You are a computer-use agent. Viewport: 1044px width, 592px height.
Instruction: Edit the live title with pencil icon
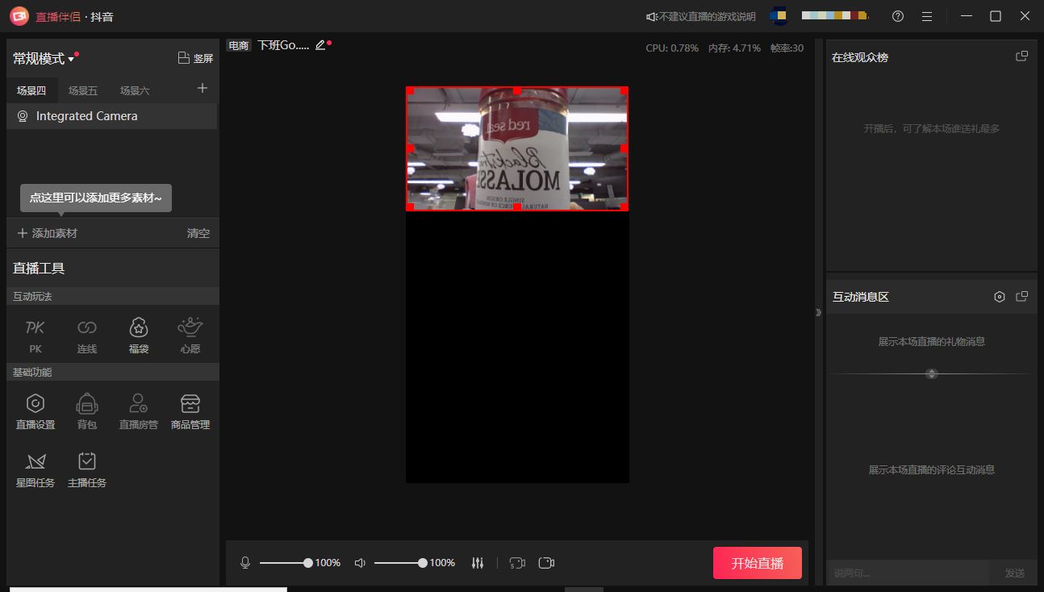320,45
